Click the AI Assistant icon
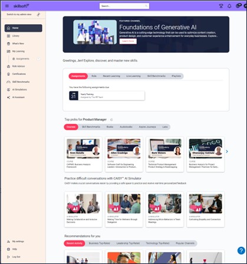This screenshot has width=247, height=264. [x=8, y=97]
